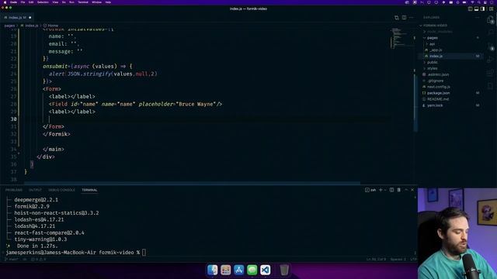The width and height of the screenshot is (497, 279).
Task: Click the pages breadcrumb segment
Action: [9, 26]
